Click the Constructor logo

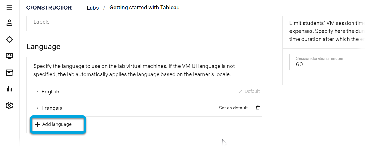[x=49, y=8]
